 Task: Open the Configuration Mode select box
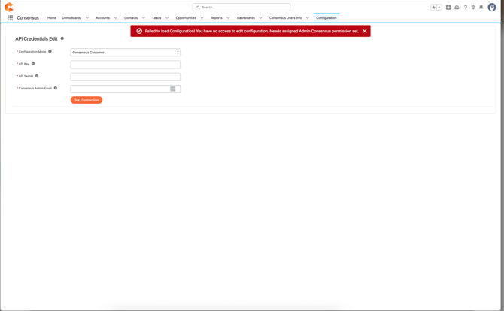coord(126,53)
